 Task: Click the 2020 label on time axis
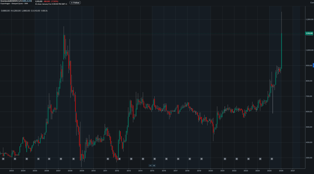tap(211, 171)
